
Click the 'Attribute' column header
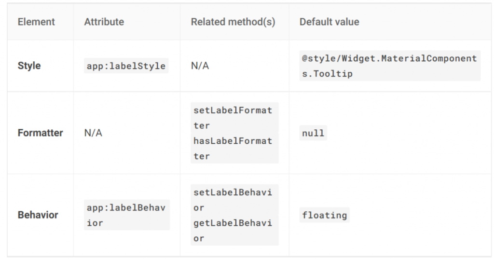click(104, 22)
